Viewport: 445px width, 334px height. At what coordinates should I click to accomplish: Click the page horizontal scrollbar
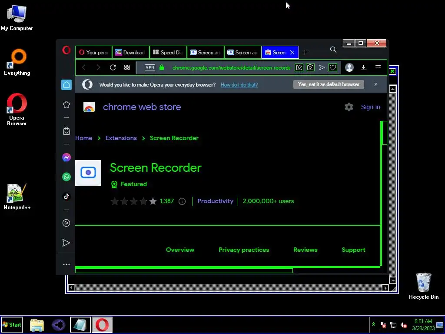tap(184, 271)
